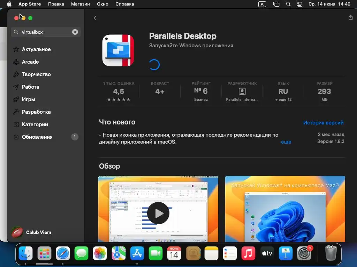Image resolution: width=357 pixels, height=267 pixels.
Task: Open Calendar from the Dock
Action: (174, 253)
